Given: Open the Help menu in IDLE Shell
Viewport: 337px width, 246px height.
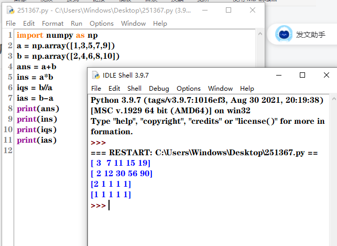Looking at the screenshot, I should click(x=247, y=88).
